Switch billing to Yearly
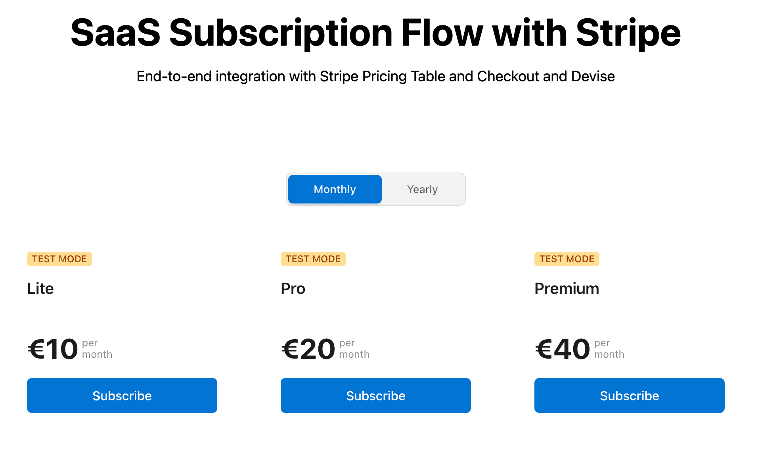Viewport: 758px width, 476px height. click(422, 189)
